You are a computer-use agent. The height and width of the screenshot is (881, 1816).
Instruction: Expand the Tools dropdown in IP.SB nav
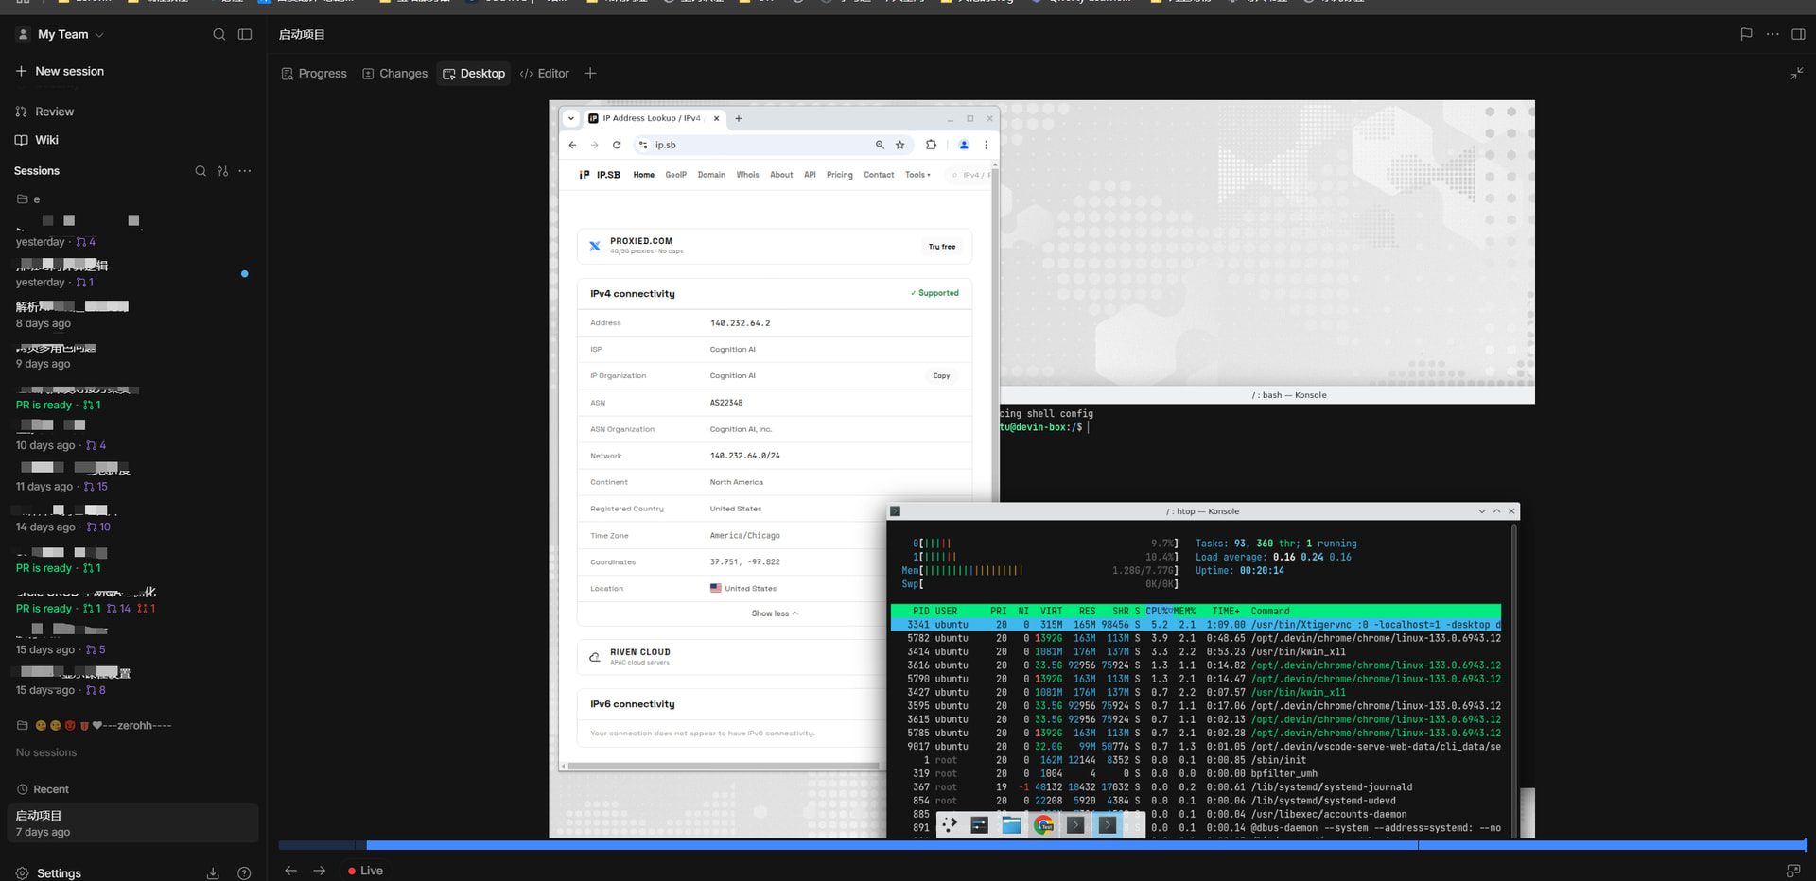click(917, 175)
